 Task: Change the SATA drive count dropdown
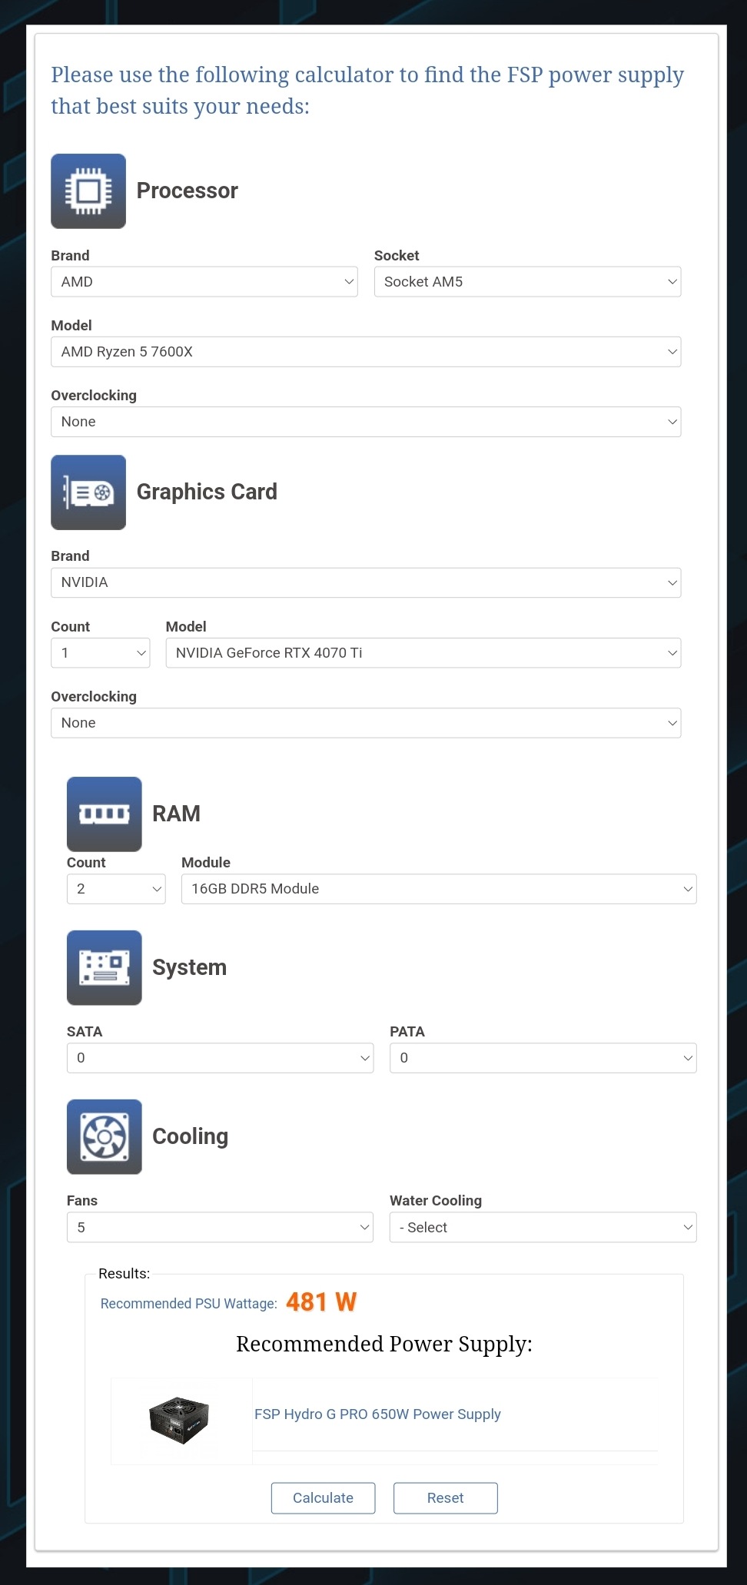[x=220, y=1058]
